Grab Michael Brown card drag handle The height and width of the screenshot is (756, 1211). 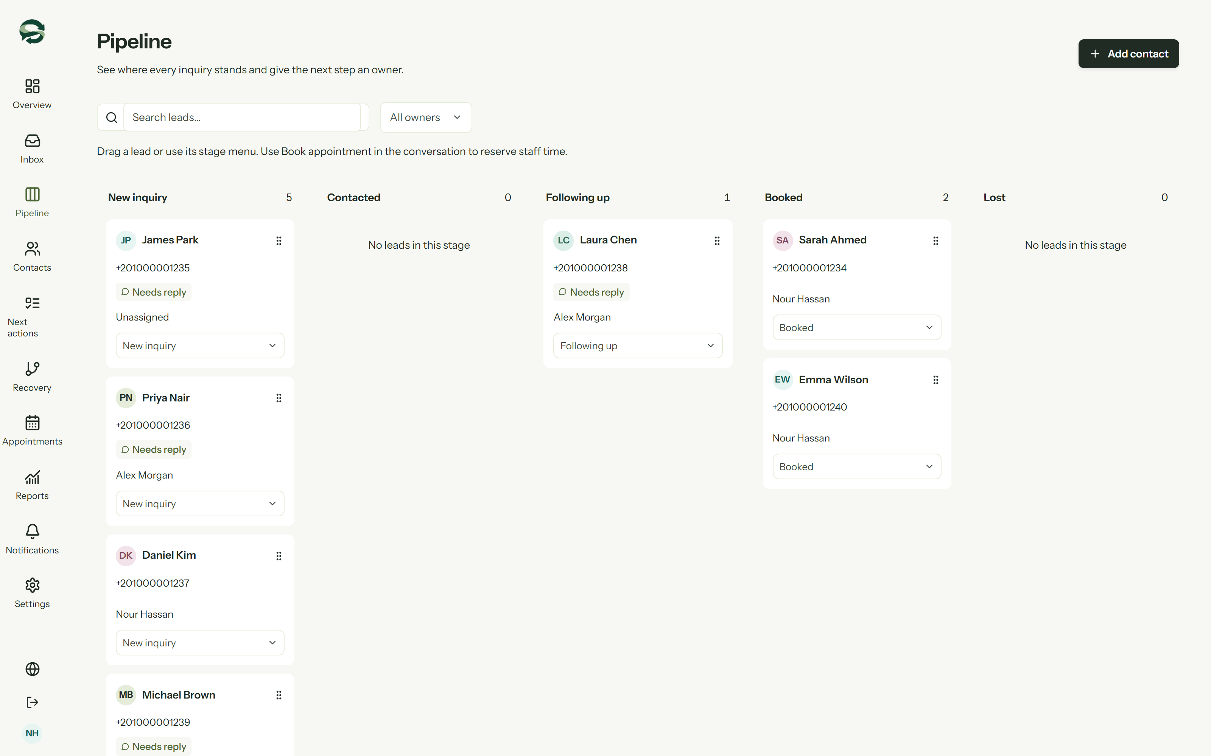pyautogui.click(x=279, y=695)
